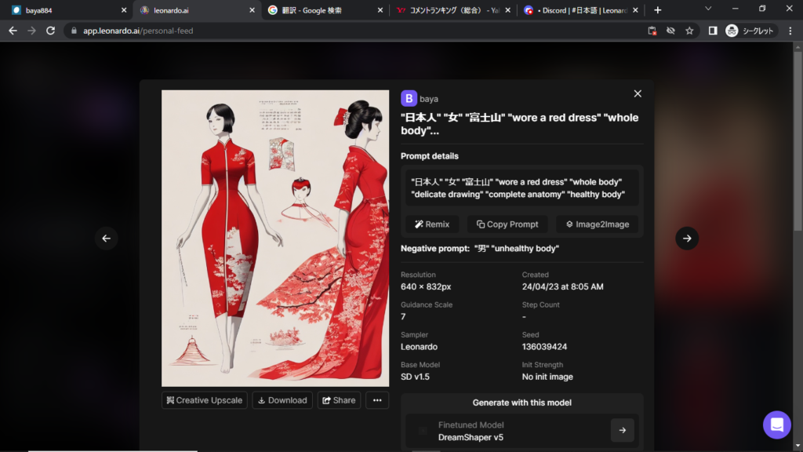
Task: Click the Remix button
Action: point(432,224)
